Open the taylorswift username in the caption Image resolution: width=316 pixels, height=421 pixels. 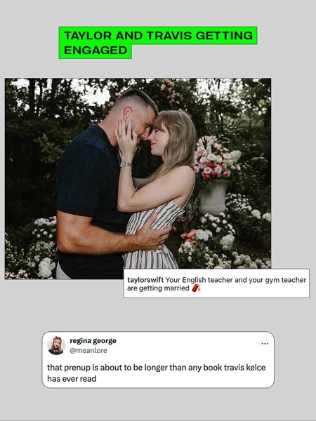(145, 280)
